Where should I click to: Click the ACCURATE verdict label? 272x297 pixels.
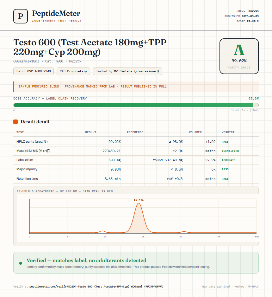tap(229, 160)
